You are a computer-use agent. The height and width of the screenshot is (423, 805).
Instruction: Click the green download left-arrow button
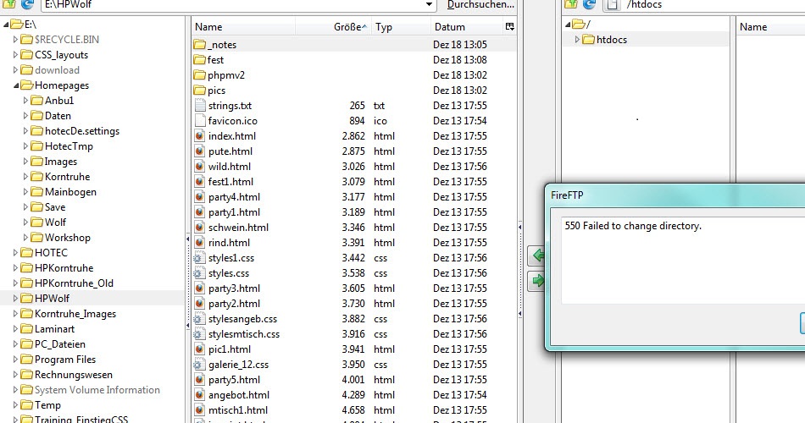[x=536, y=255]
